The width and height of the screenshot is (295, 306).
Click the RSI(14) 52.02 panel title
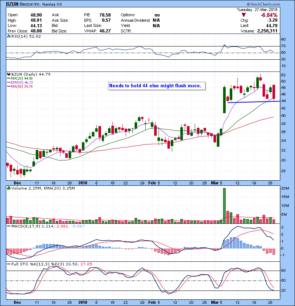[26, 36]
